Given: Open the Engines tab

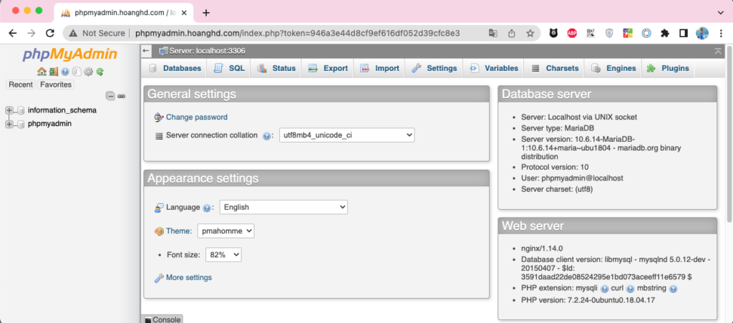Looking at the screenshot, I should (x=613, y=68).
